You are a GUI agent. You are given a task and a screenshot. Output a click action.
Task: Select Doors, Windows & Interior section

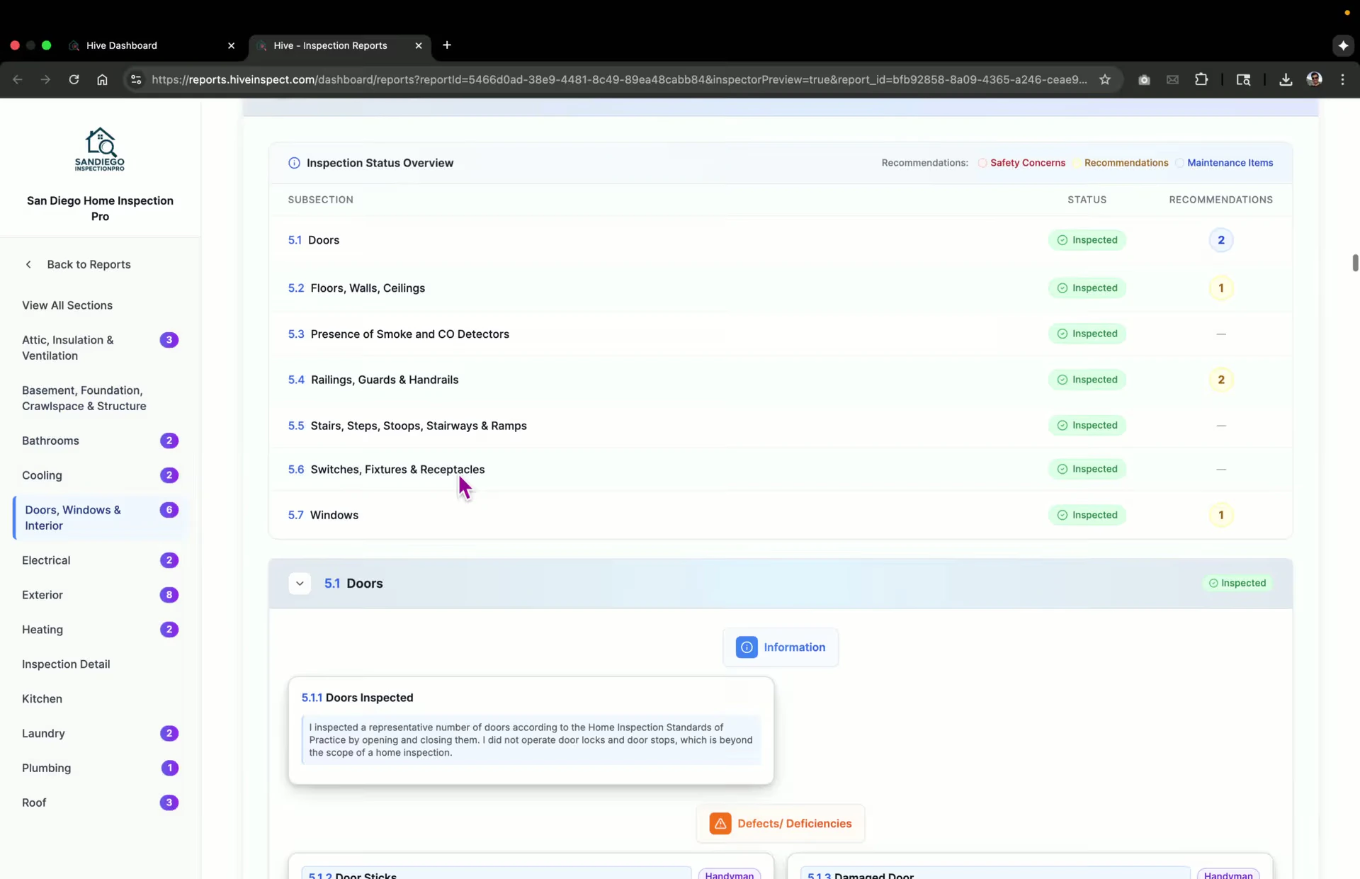point(100,518)
